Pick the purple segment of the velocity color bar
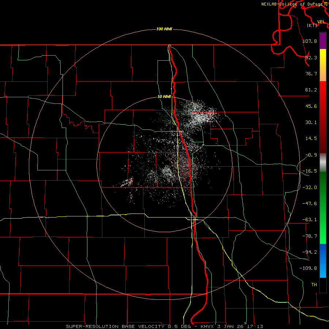The image size is (329, 329). (x=323, y=41)
